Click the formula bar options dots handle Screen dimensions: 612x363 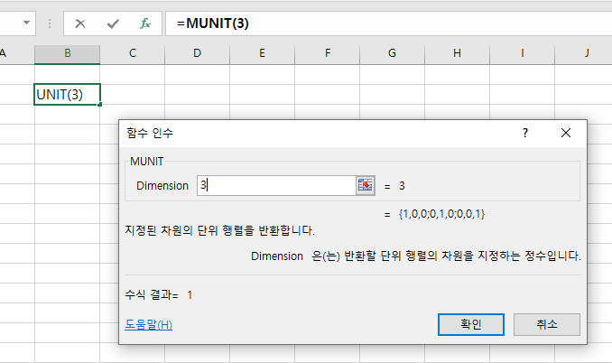(x=50, y=23)
